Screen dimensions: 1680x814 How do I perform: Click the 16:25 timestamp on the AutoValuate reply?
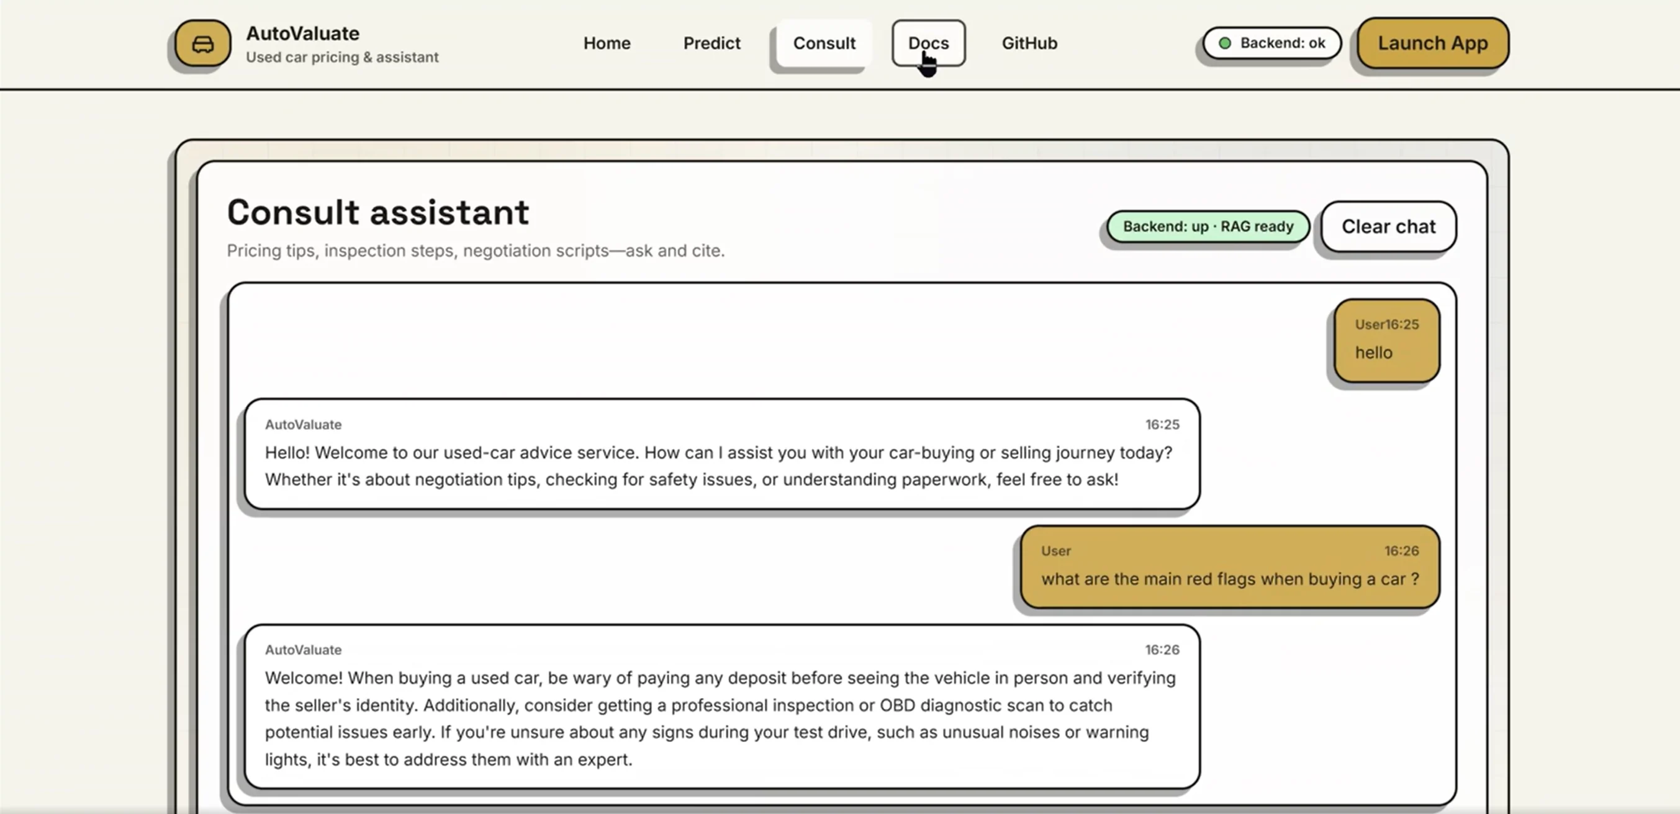(x=1162, y=424)
